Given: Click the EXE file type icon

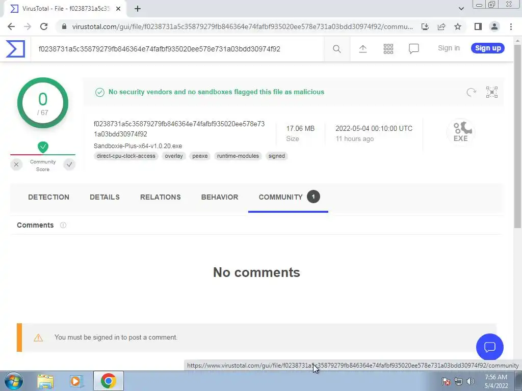Looking at the screenshot, I should [x=461, y=132].
